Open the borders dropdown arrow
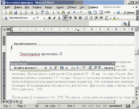139x109 pixels. point(110,18)
